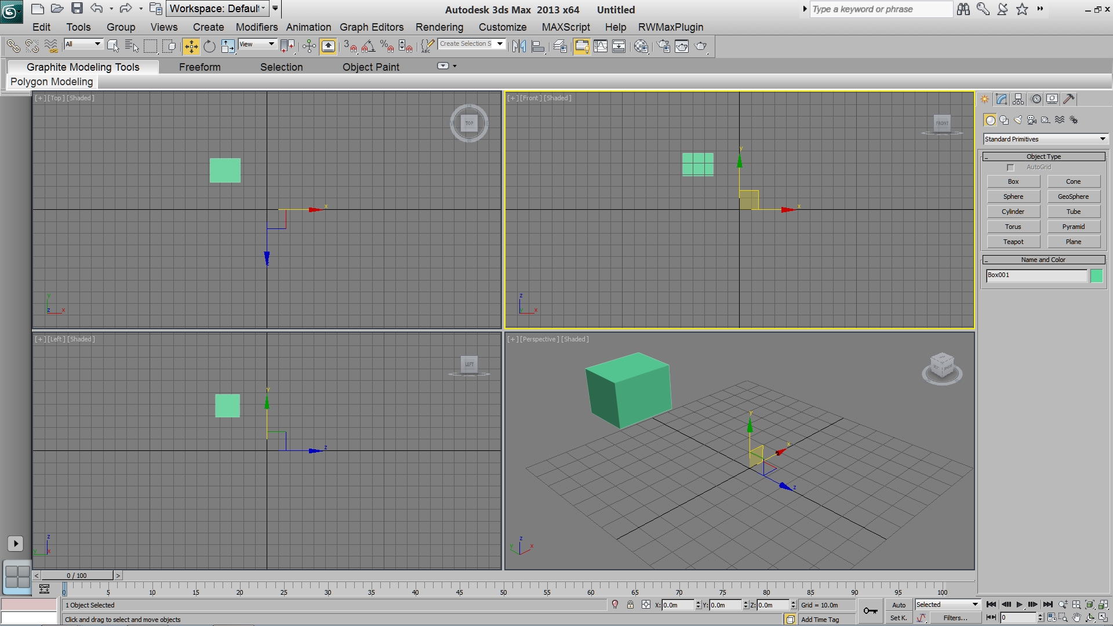Viewport: 1113px width, 626px height.
Task: Toggle the Selection Lock padlock
Action: click(x=630, y=605)
